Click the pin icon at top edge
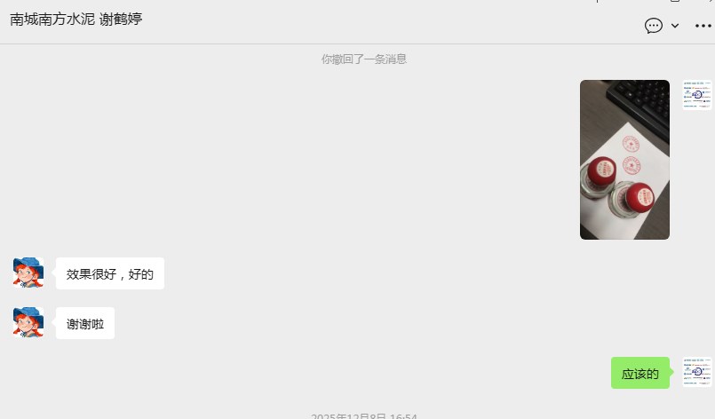The width and height of the screenshot is (715, 419). 598,1
